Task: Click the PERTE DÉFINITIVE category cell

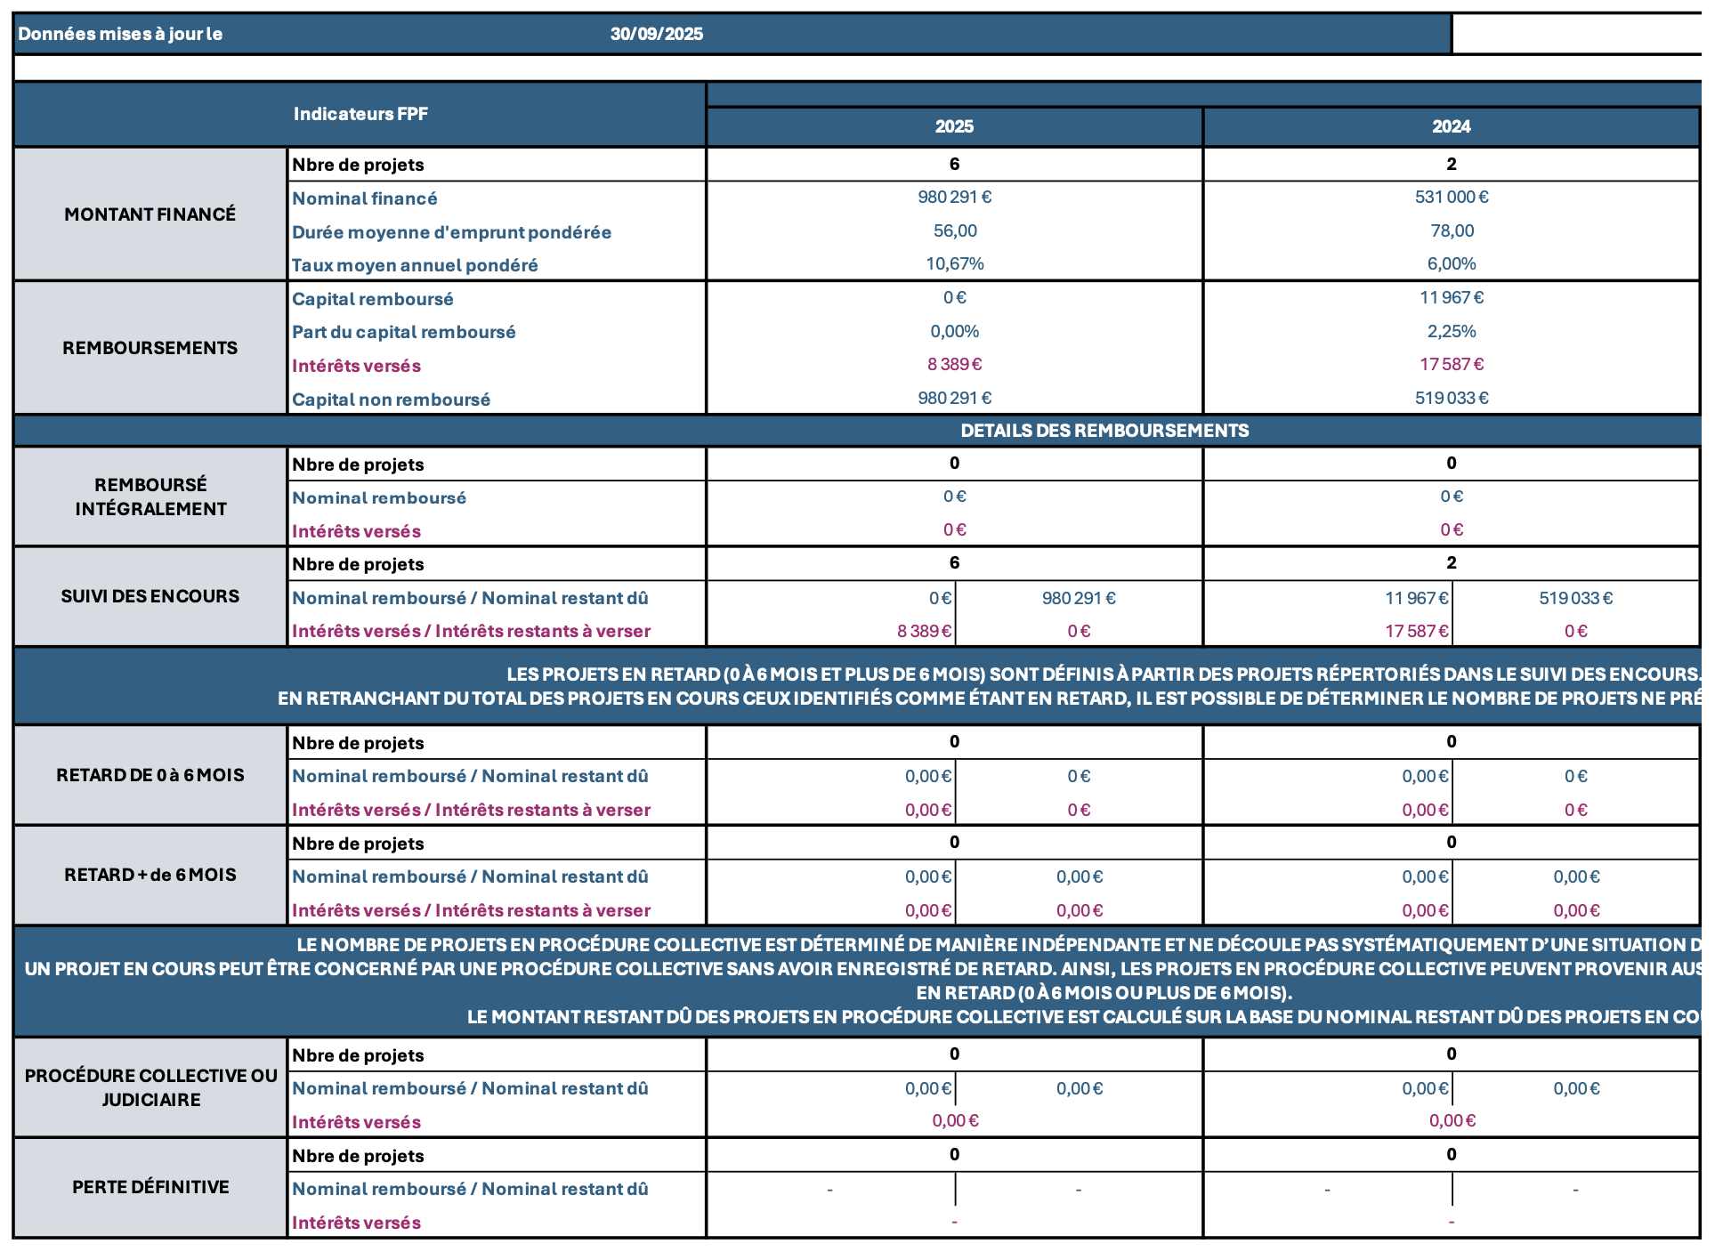Action: point(150,1187)
